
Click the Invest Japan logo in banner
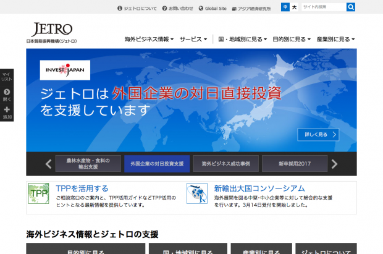pyautogui.click(x=65, y=70)
